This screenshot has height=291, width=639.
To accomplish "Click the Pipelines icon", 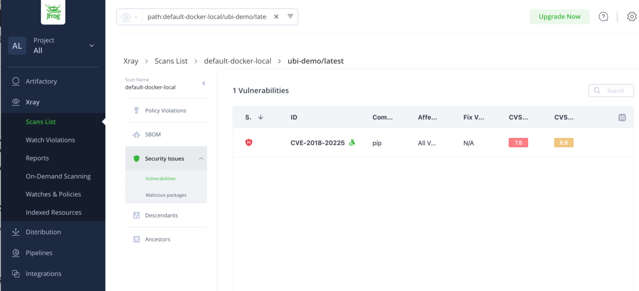I will (16, 253).
